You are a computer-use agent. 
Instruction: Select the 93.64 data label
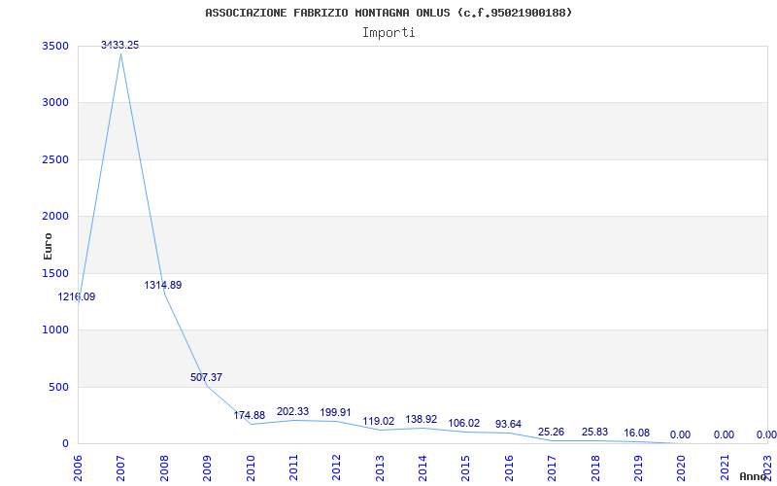click(508, 425)
